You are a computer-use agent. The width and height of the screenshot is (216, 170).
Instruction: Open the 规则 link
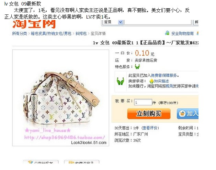pyautogui.click(x=169, y=86)
